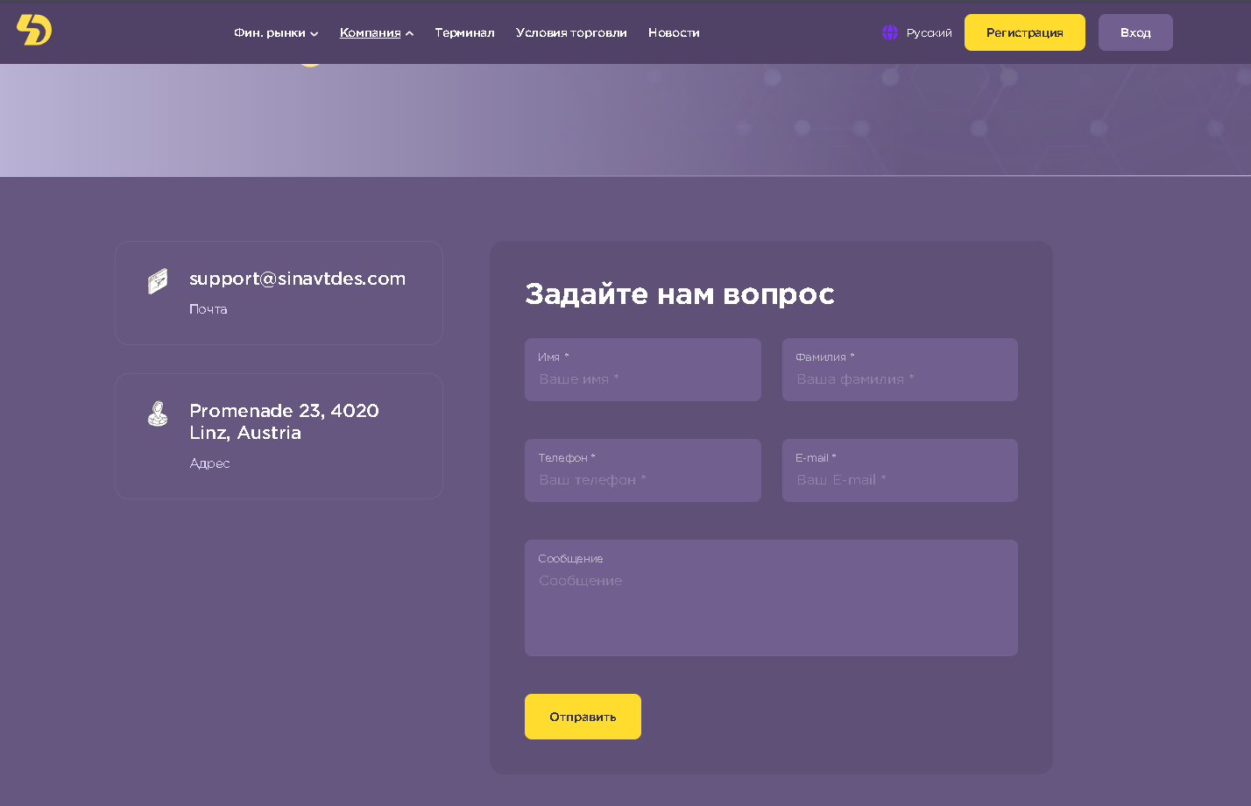Open the Терминал menu item
The image size is (1251, 806).
coord(464,32)
